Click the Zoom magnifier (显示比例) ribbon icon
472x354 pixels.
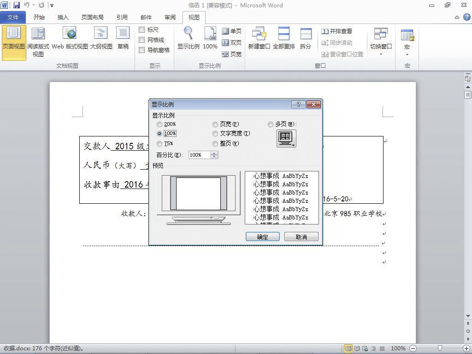point(189,39)
